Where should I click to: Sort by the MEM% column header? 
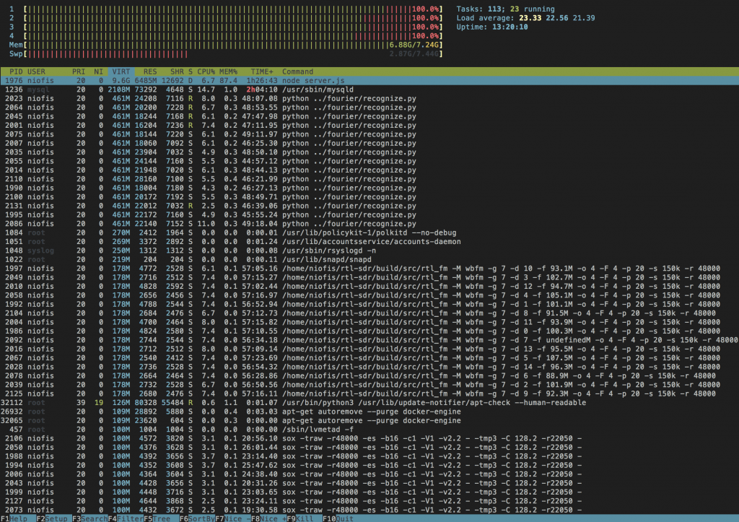pos(228,71)
